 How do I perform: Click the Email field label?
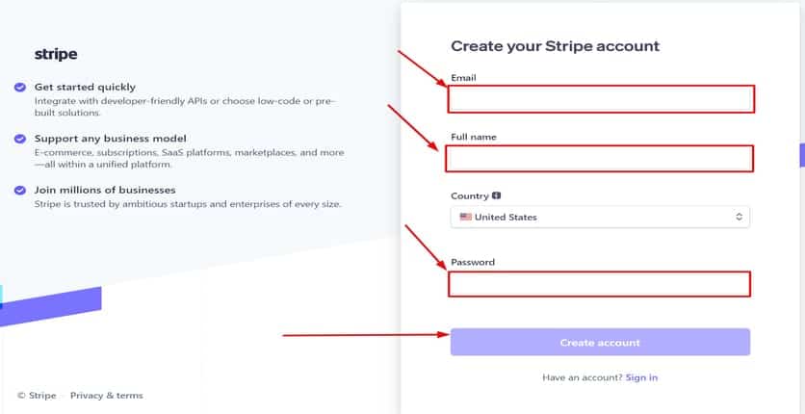(x=463, y=78)
